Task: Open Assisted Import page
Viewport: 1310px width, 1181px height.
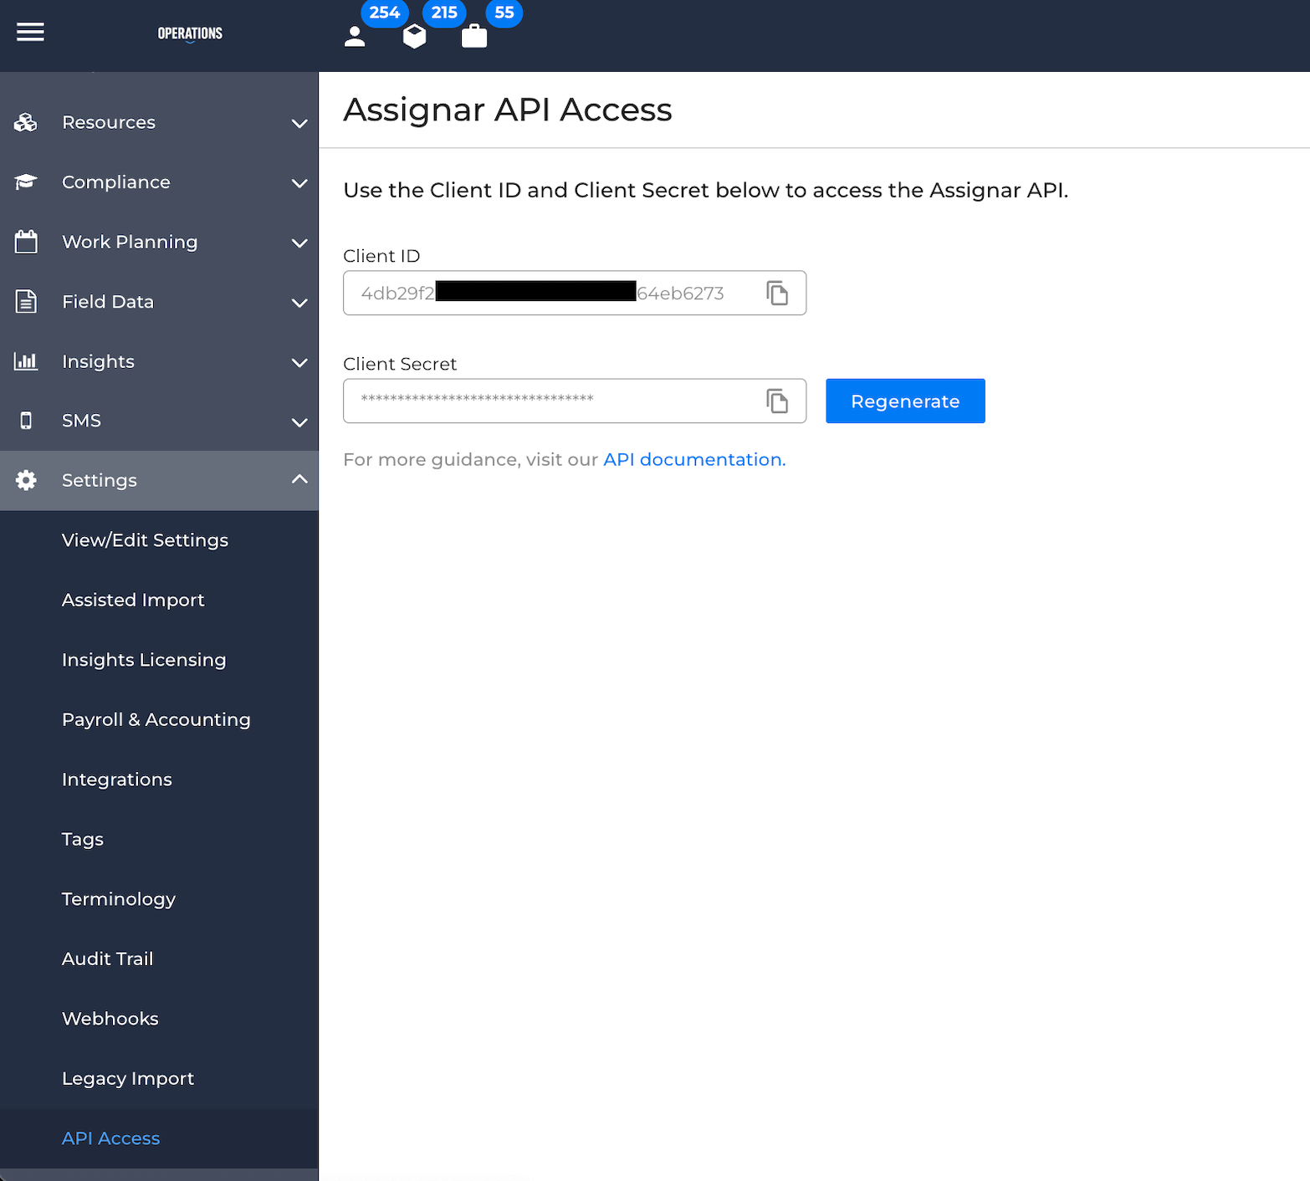Action: point(133,600)
